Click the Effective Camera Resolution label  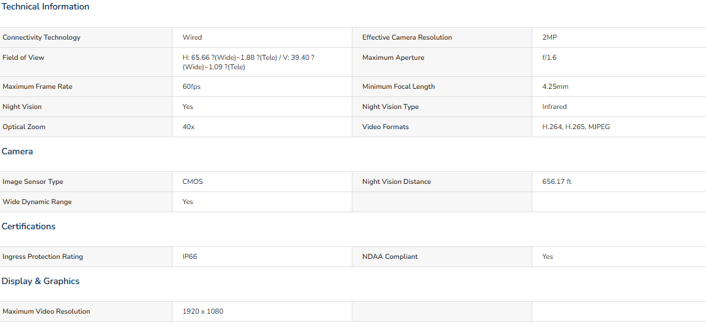coord(407,37)
